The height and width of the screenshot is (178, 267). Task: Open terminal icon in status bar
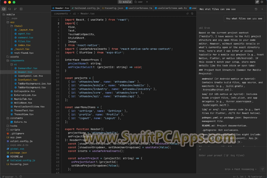pos(16,177)
